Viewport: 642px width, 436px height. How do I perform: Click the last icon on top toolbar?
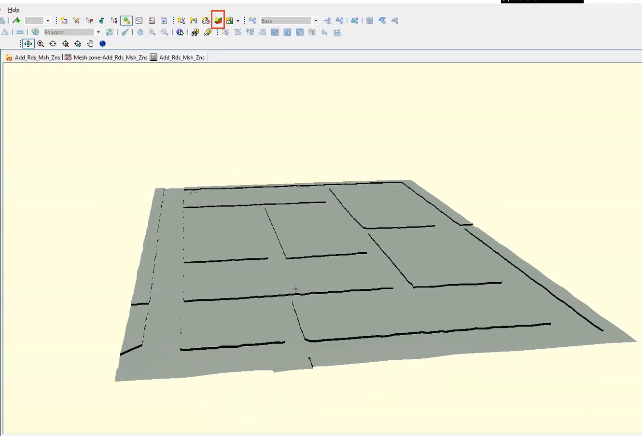click(x=395, y=20)
